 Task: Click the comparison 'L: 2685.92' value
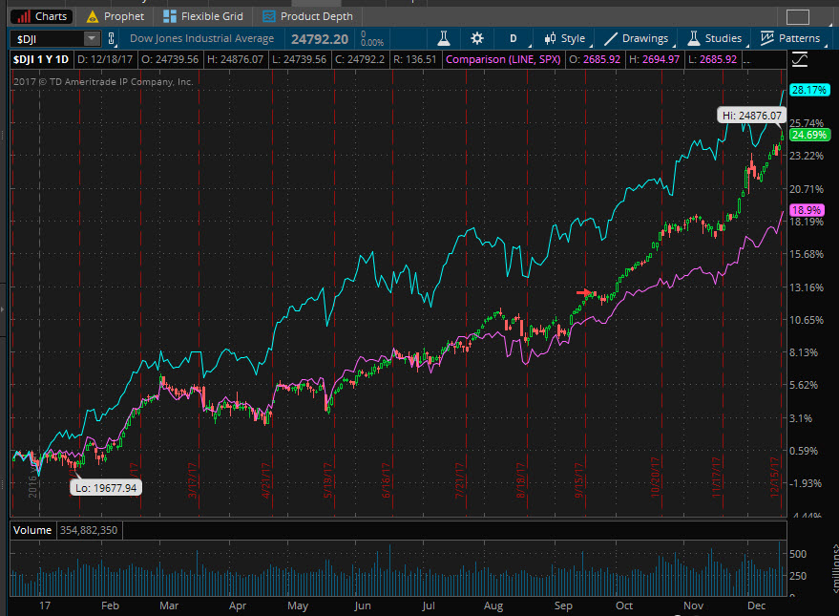[712, 59]
